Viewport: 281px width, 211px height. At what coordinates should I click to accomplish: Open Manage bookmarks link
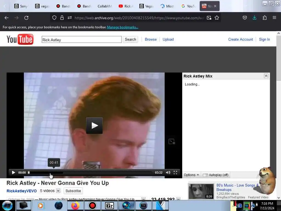click(x=123, y=27)
